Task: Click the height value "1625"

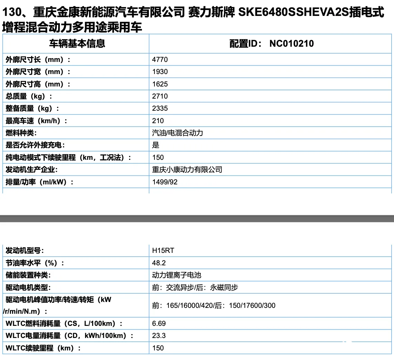Action: click(x=160, y=84)
